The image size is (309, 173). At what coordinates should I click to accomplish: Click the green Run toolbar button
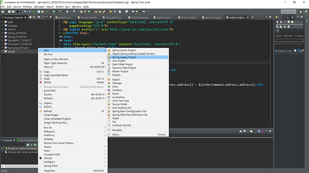(54, 12)
